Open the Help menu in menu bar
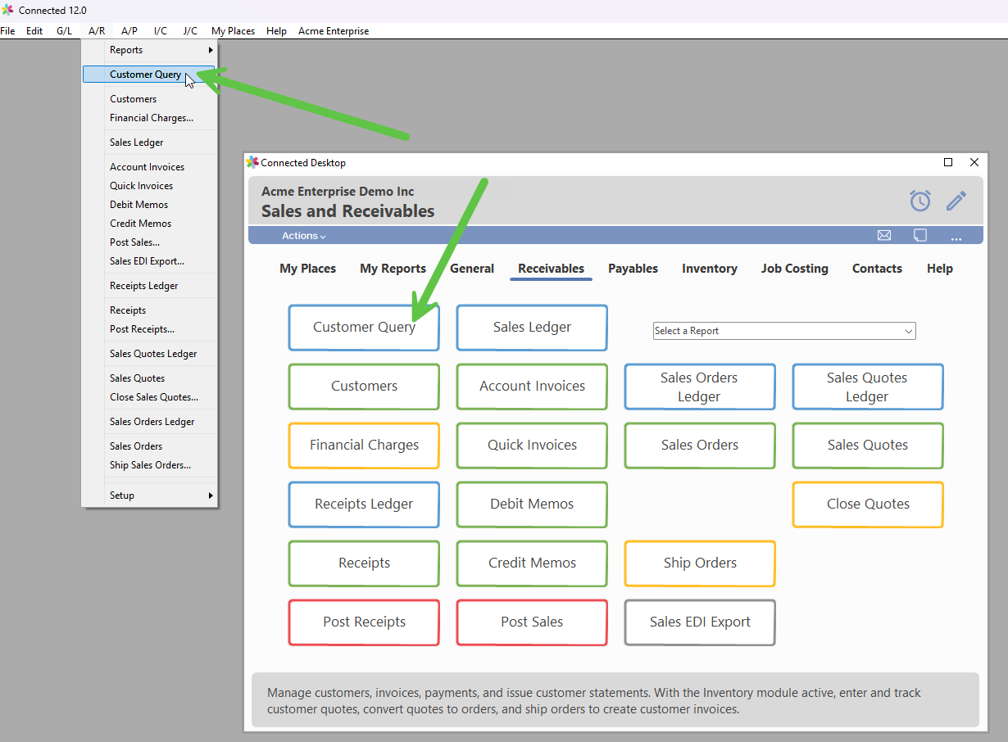1008x742 pixels. tap(276, 31)
